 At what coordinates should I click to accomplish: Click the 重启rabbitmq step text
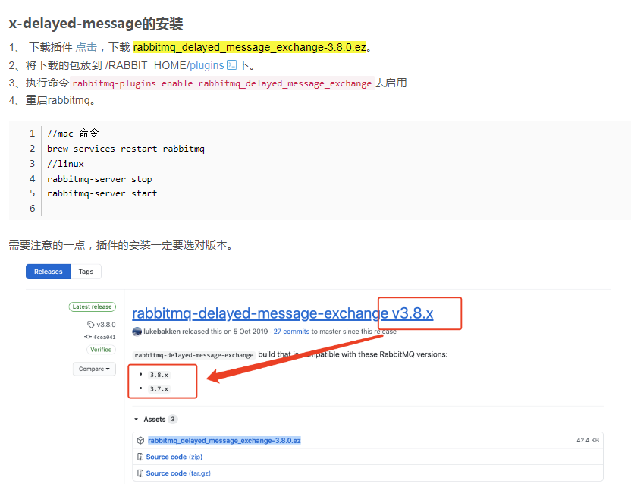coord(61,100)
